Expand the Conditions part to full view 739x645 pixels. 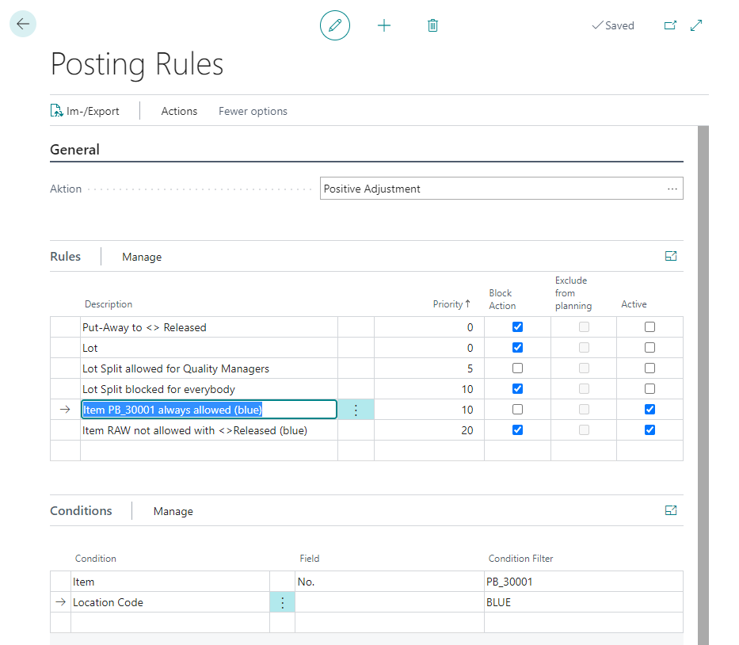(671, 510)
